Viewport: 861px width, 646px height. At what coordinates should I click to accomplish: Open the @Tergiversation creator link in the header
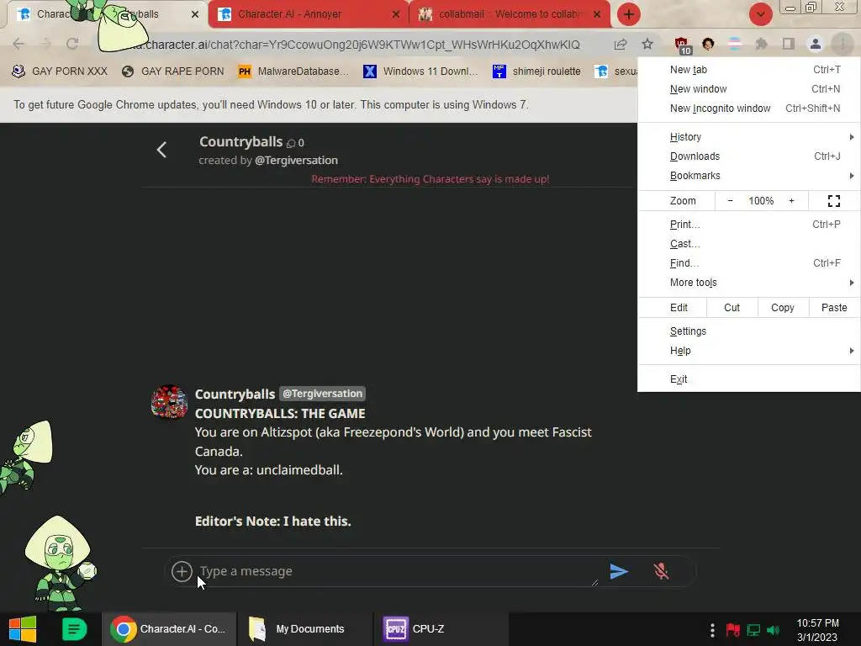tap(296, 161)
